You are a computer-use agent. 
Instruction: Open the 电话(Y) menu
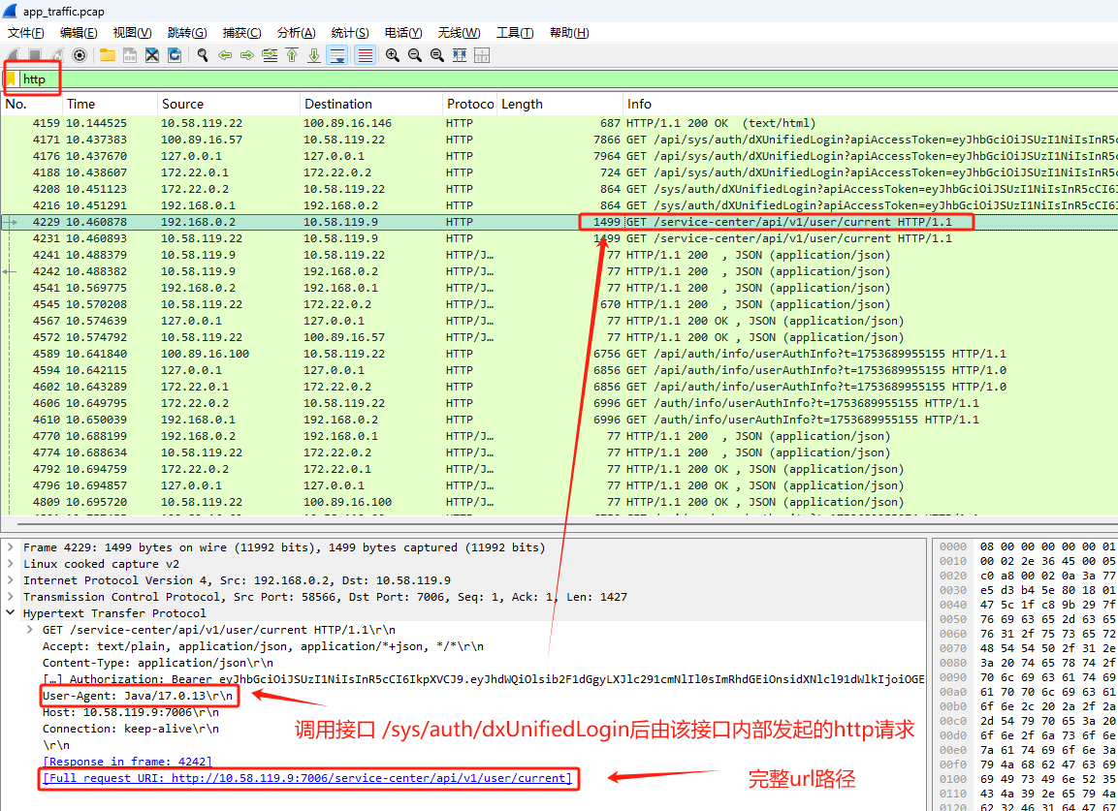[x=403, y=33]
